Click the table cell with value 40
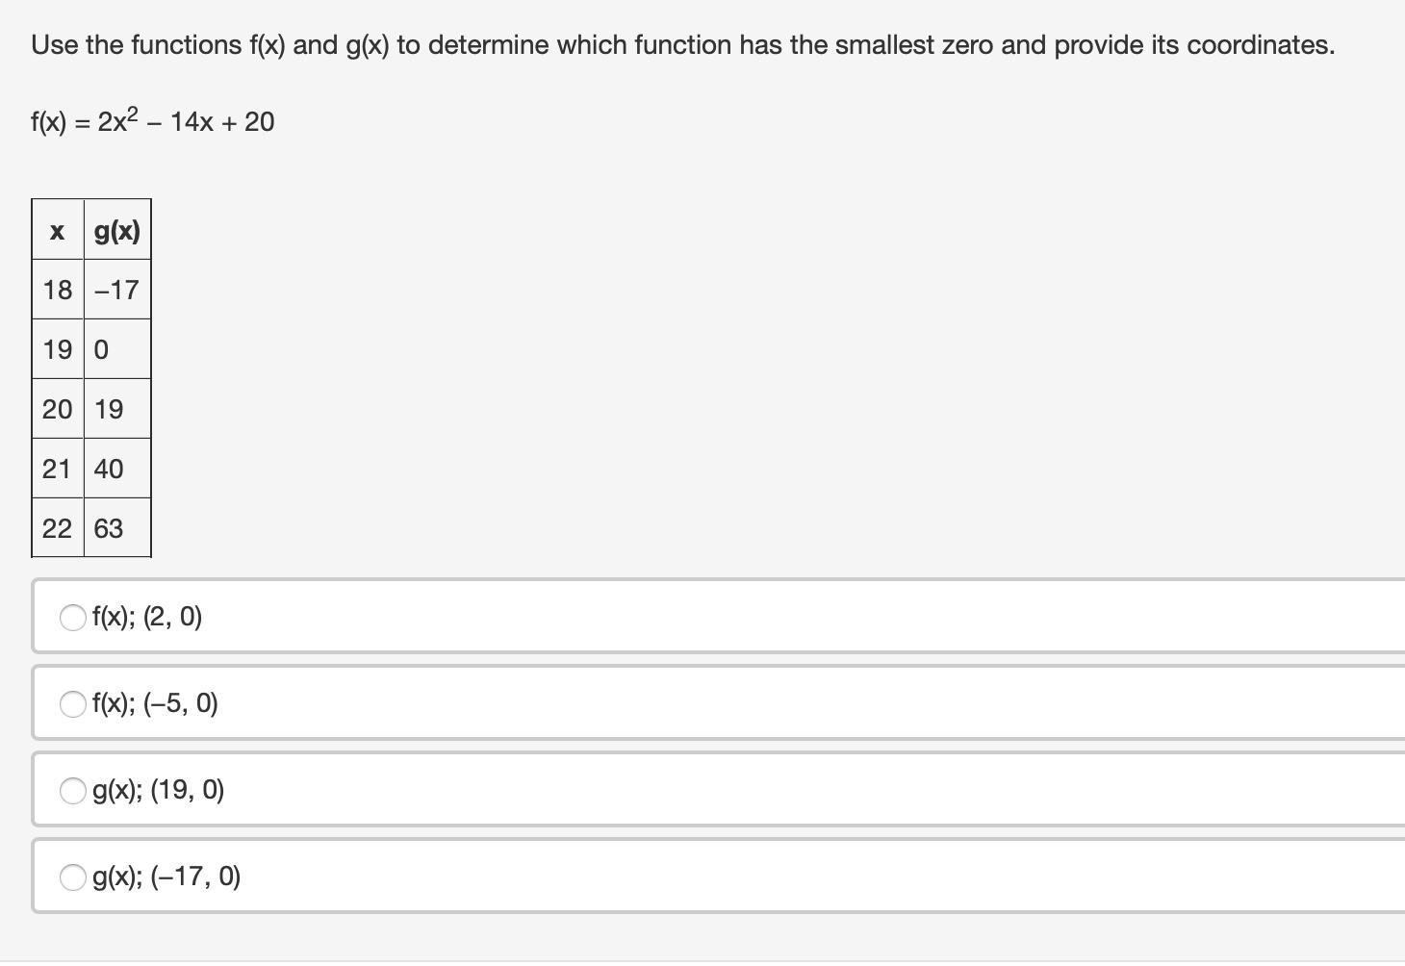The image size is (1405, 966). click(117, 469)
